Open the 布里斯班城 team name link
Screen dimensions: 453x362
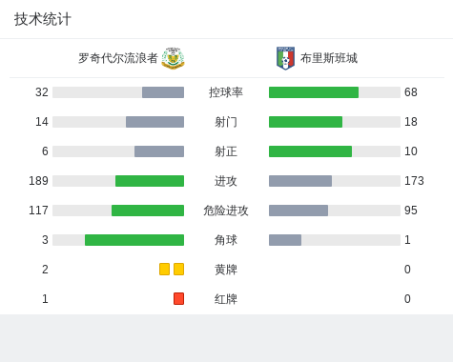click(329, 58)
